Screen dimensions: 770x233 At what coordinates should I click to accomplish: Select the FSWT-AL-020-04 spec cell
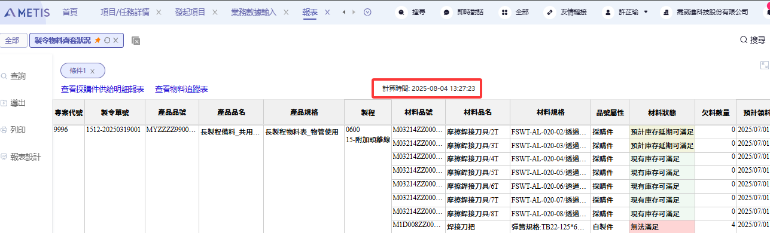[x=550, y=159]
